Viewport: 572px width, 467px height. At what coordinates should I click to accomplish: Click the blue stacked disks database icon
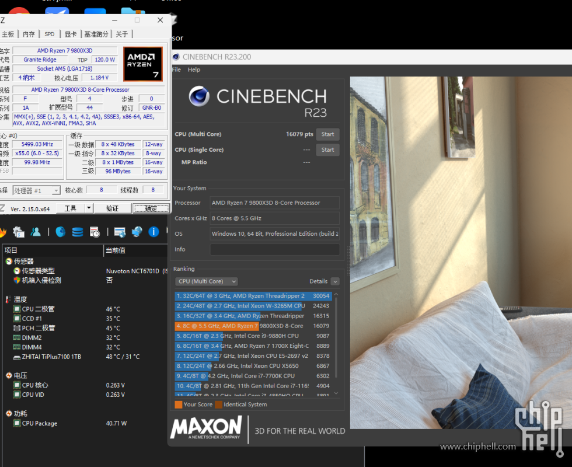tap(77, 232)
